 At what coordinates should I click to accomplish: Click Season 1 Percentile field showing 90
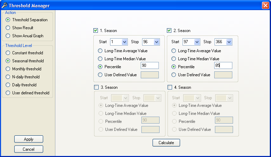(150, 65)
